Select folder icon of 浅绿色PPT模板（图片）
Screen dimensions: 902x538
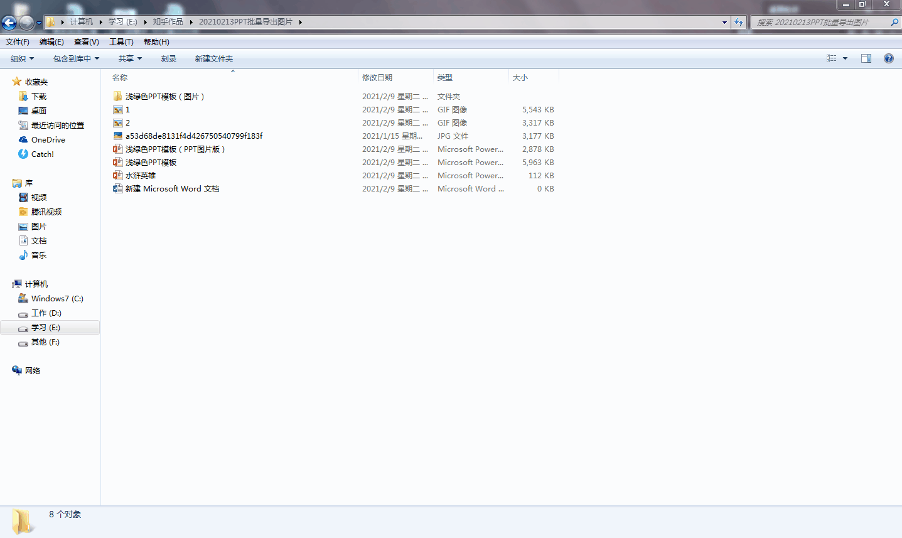pos(117,97)
